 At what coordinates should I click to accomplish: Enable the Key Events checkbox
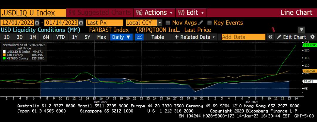pos(209,23)
